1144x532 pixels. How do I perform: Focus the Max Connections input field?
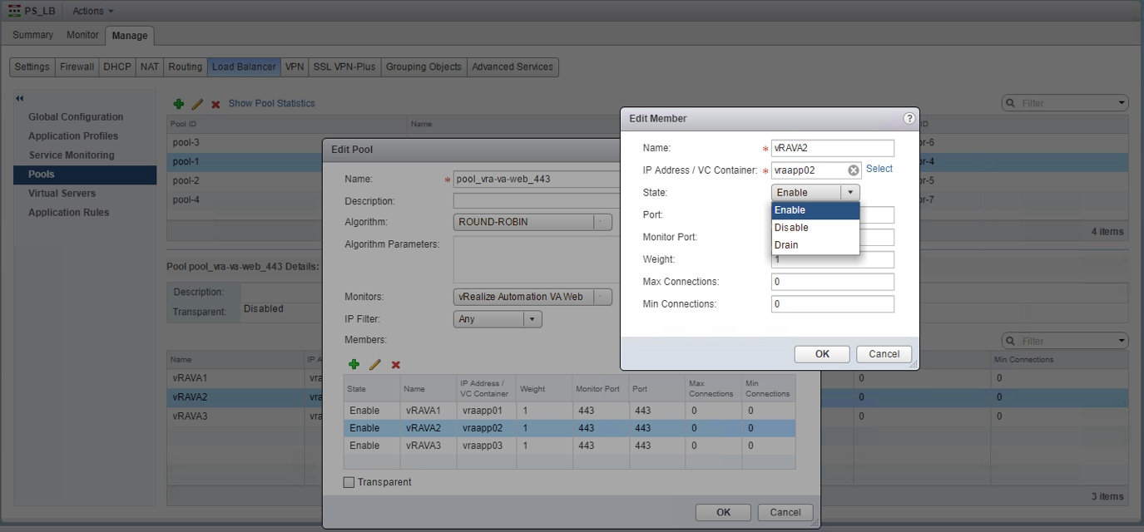click(833, 282)
